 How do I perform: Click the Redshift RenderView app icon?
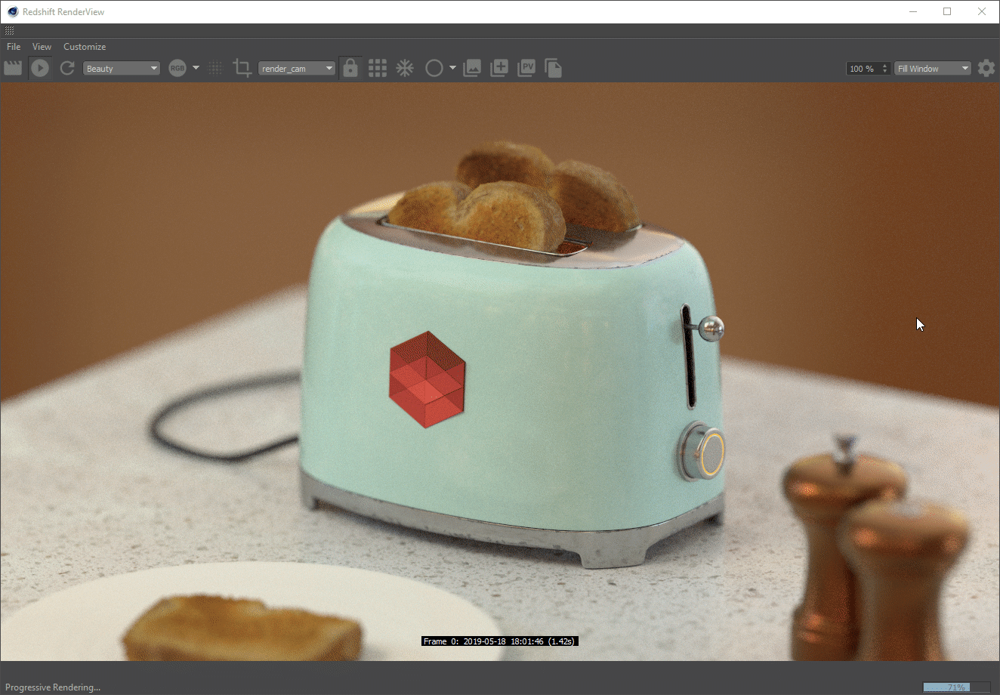click(x=12, y=11)
